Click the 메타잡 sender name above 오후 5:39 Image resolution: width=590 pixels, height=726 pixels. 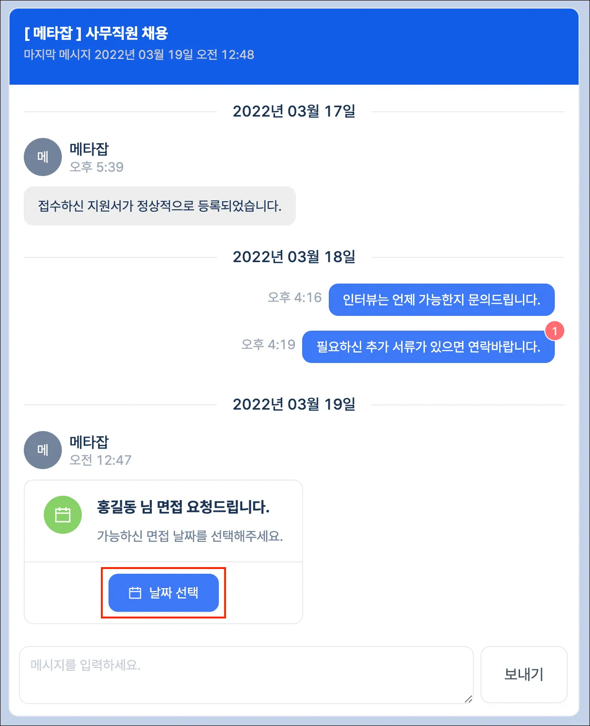pyautogui.click(x=89, y=149)
